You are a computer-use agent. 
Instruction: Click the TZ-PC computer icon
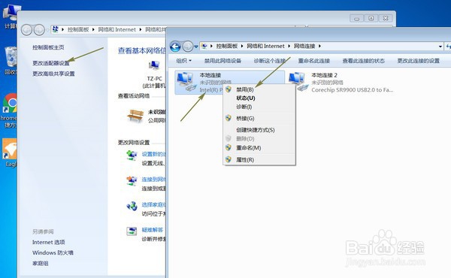tap(154, 66)
